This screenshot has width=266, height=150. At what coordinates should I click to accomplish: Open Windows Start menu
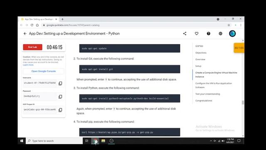[22, 141]
